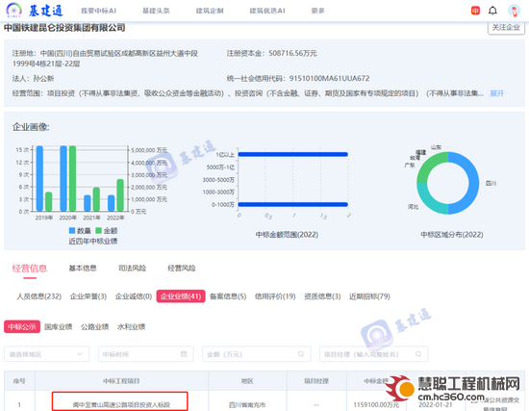Open the 更多 navigation menu
The image size is (529, 411).
pyautogui.click(x=317, y=11)
